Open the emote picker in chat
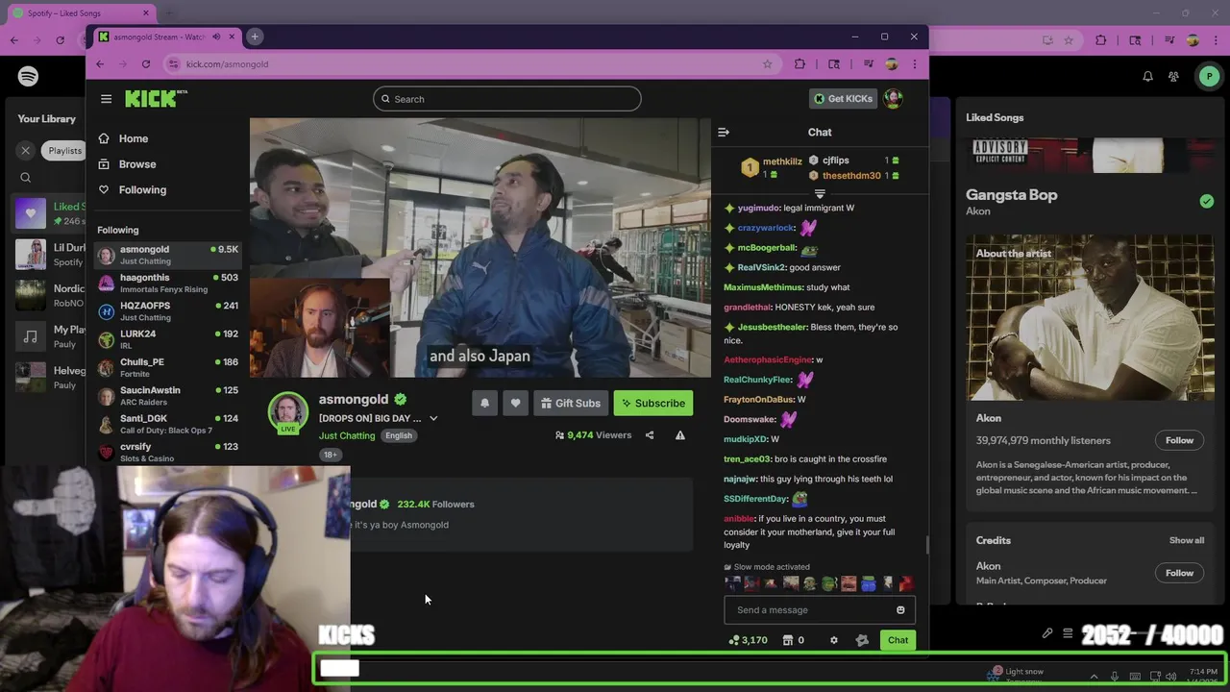The image size is (1230, 692). coord(900,610)
